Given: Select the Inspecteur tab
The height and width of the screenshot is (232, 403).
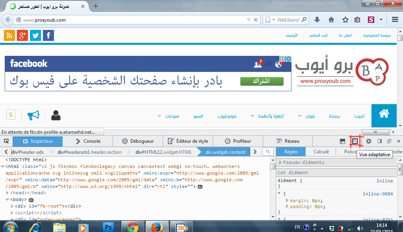Looking at the screenshot, I should tap(37, 141).
